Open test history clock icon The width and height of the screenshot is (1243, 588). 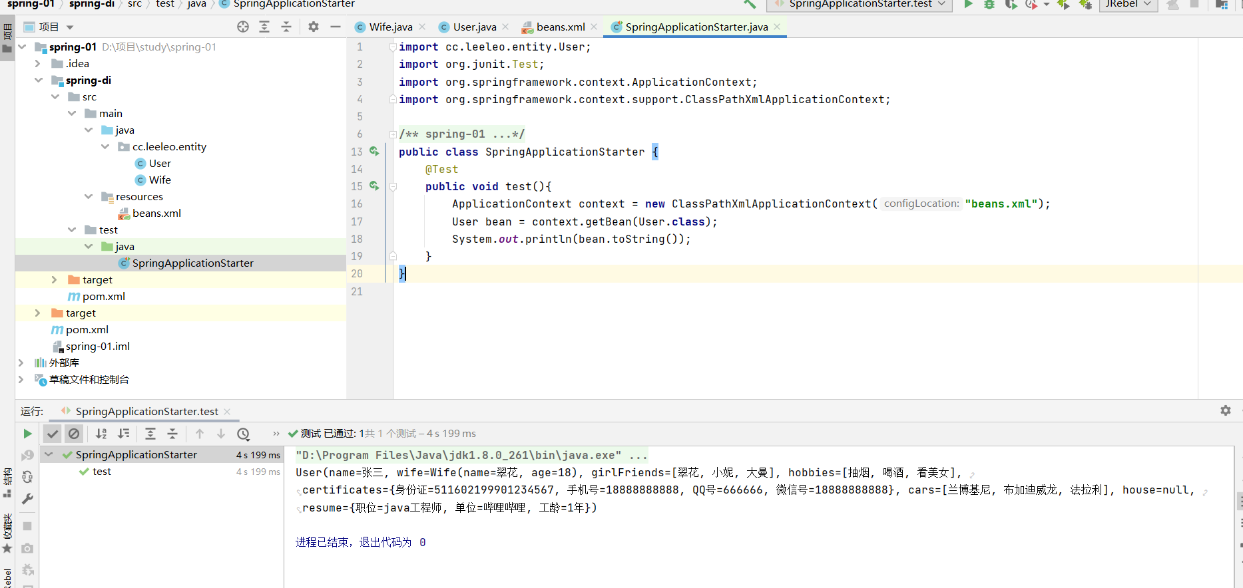(x=244, y=434)
